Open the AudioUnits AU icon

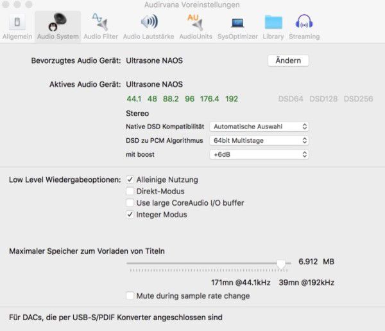point(196,22)
